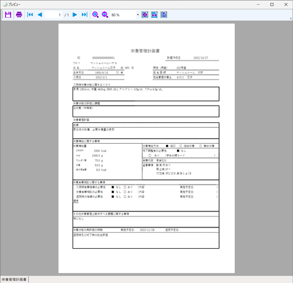
Task: Expand the toolbar overflow arrow
Action: pos(291,19)
